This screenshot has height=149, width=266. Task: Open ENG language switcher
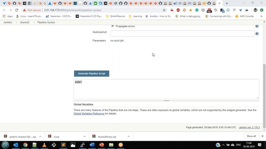pos(238,145)
